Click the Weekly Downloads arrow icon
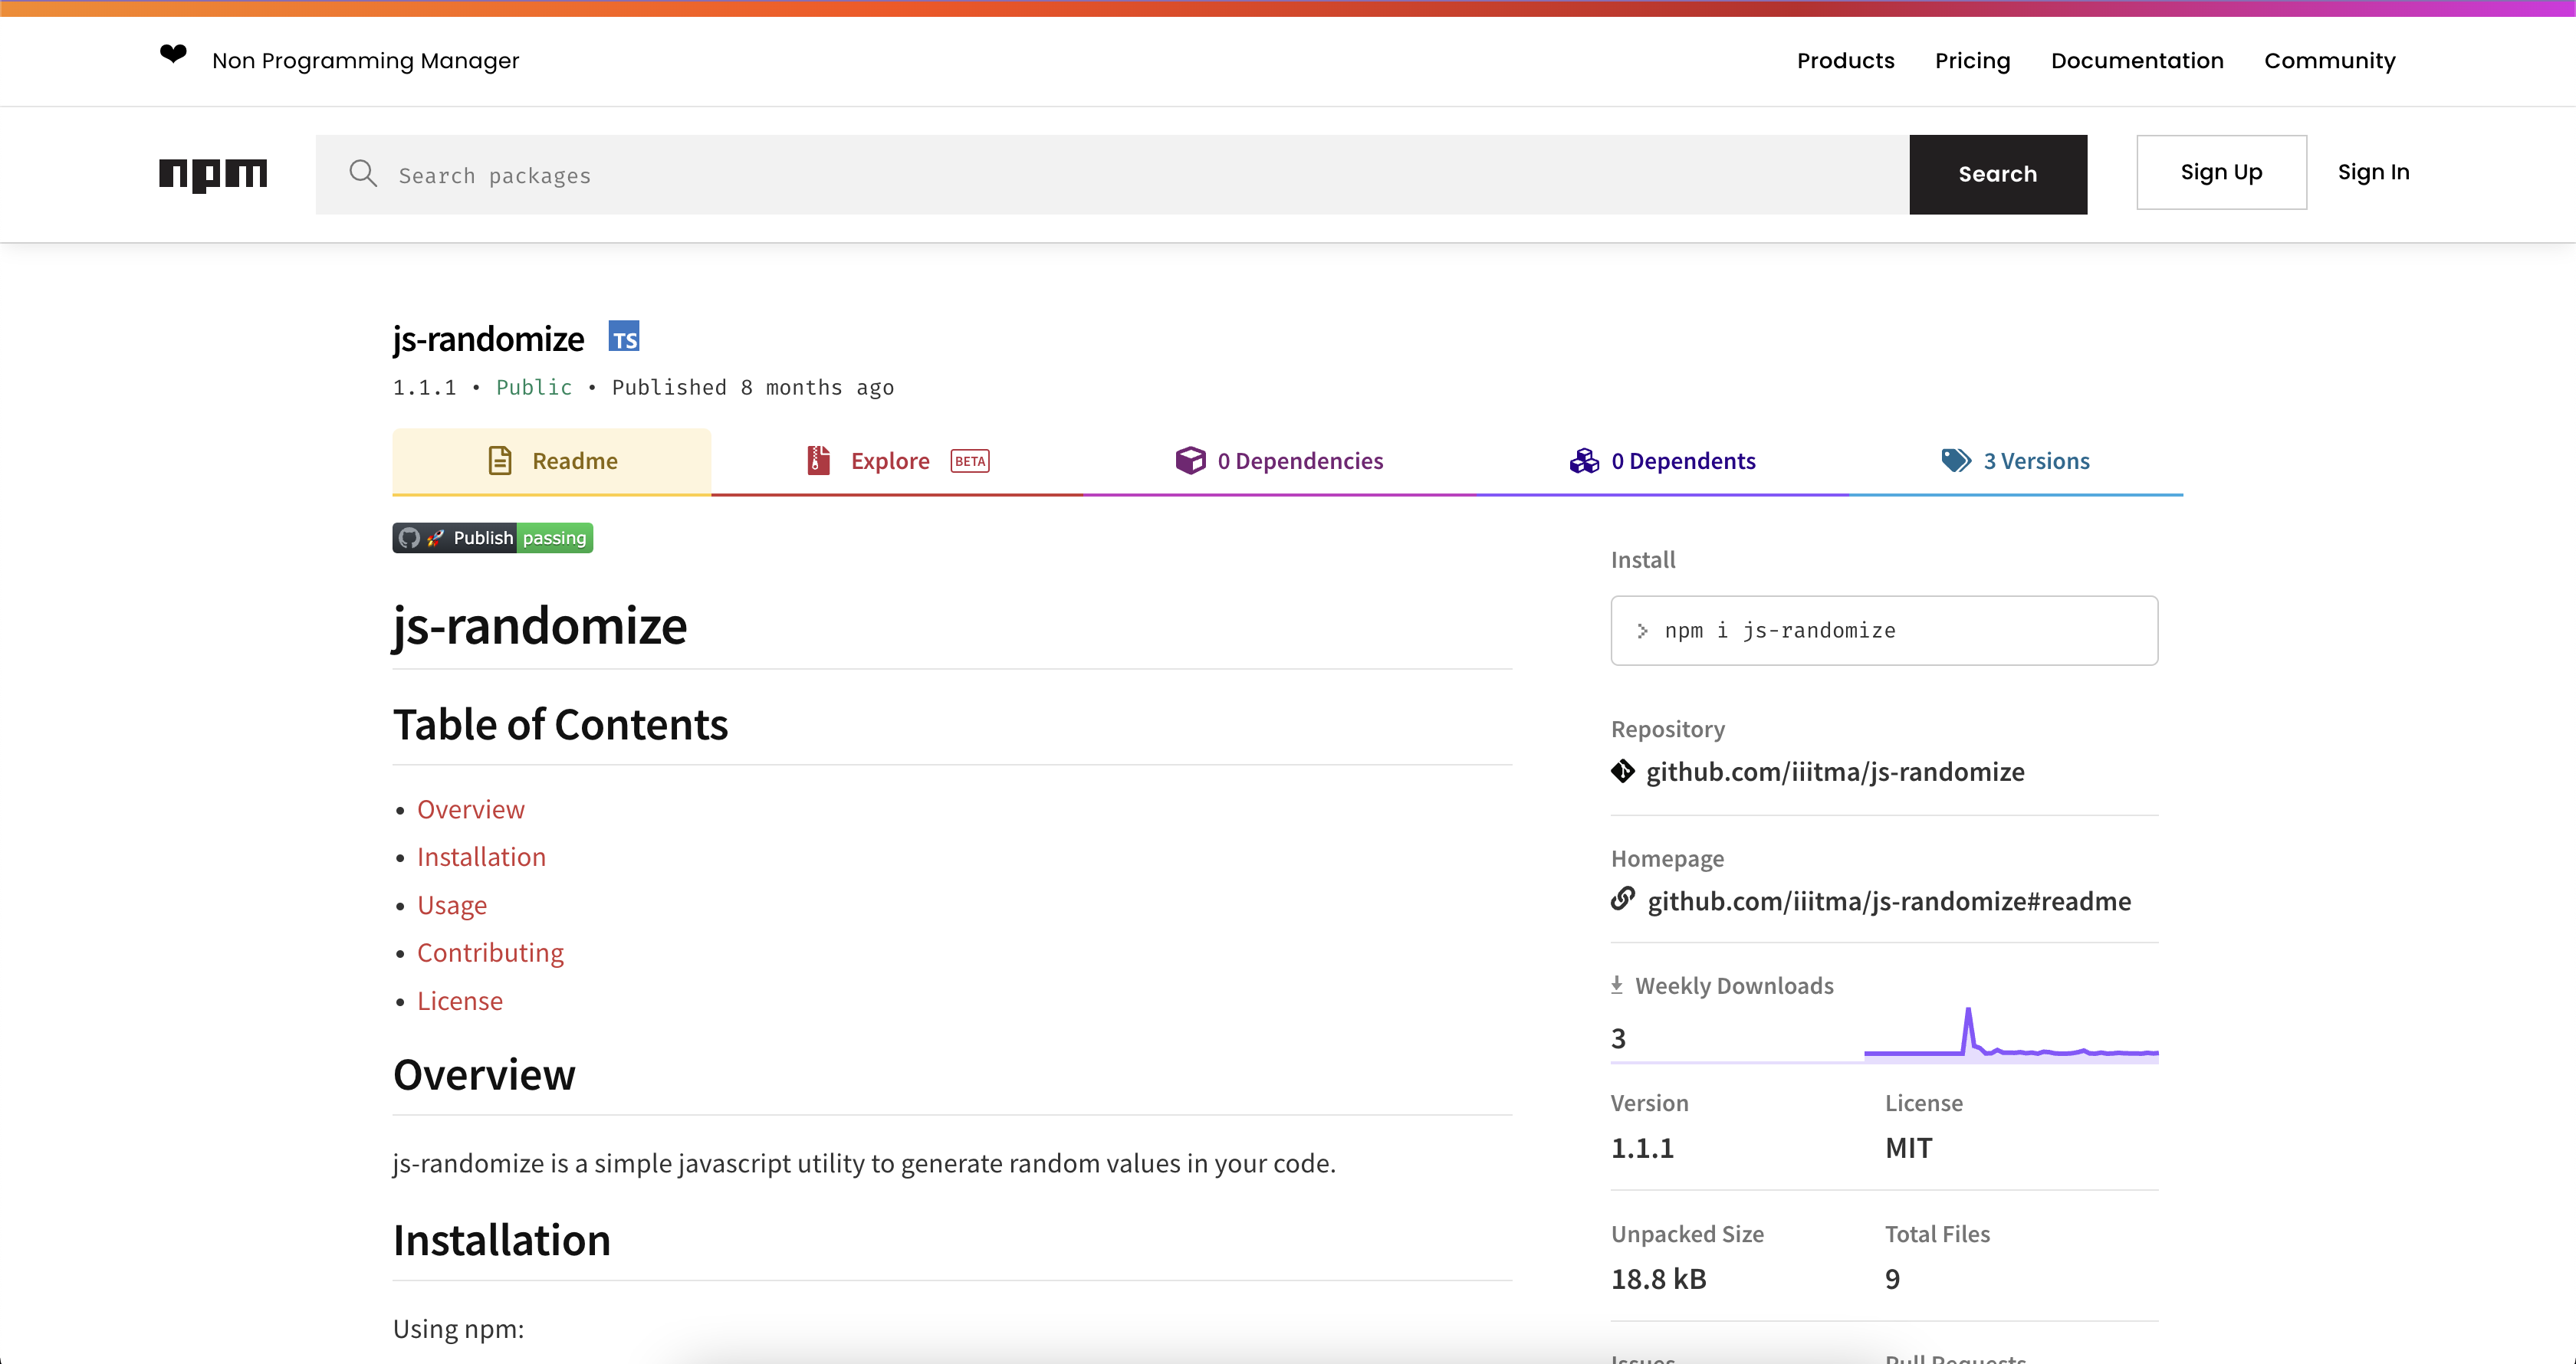The height and width of the screenshot is (1364, 2576). pos(1617,985)
